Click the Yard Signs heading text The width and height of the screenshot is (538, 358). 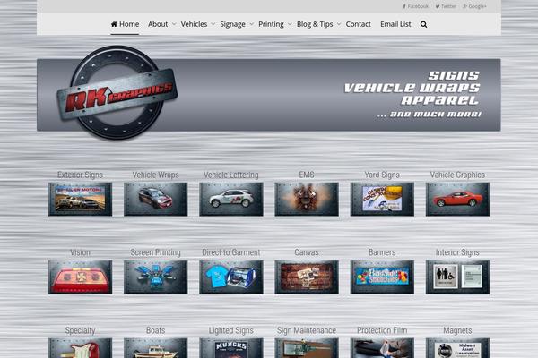[x=382, y=175]
